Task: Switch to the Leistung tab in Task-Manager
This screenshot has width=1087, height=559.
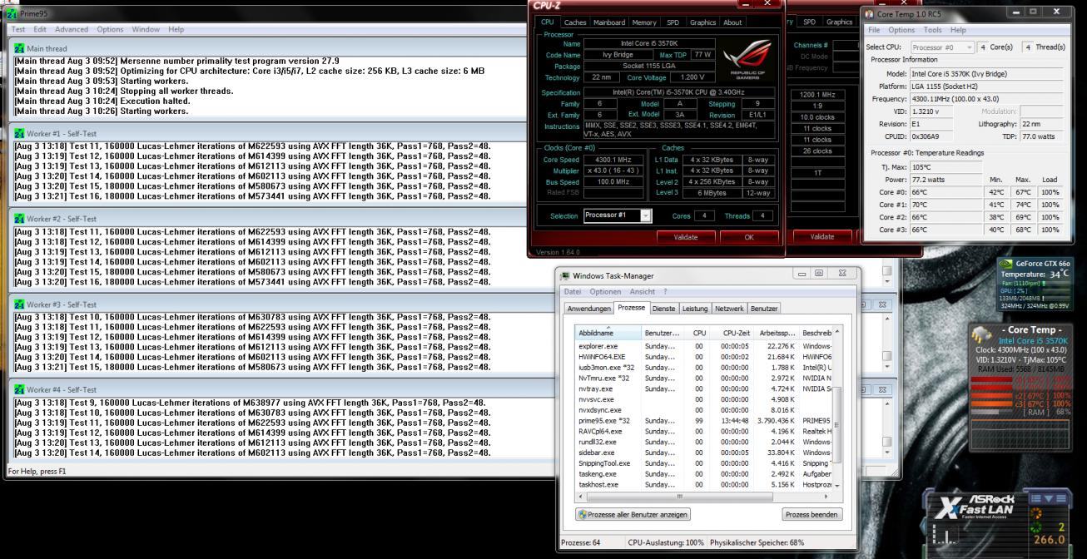Action: pyautogui.click(x=695, y=309)
